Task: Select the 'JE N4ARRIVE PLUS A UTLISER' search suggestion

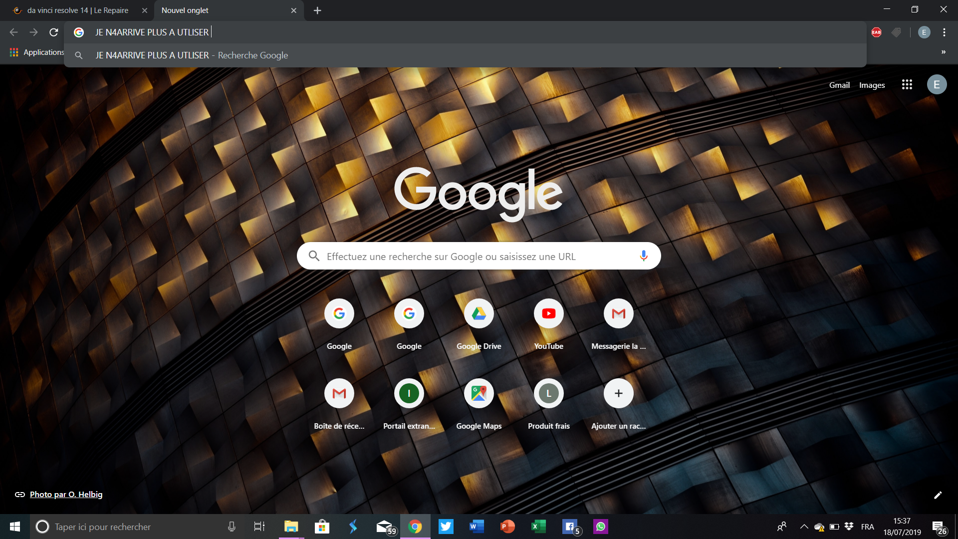Action: [465, 55]
